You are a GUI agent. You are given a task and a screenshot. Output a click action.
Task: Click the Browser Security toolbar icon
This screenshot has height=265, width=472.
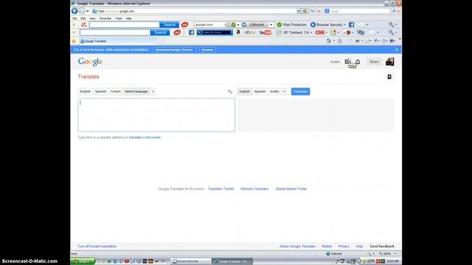[x=313, y=24]
